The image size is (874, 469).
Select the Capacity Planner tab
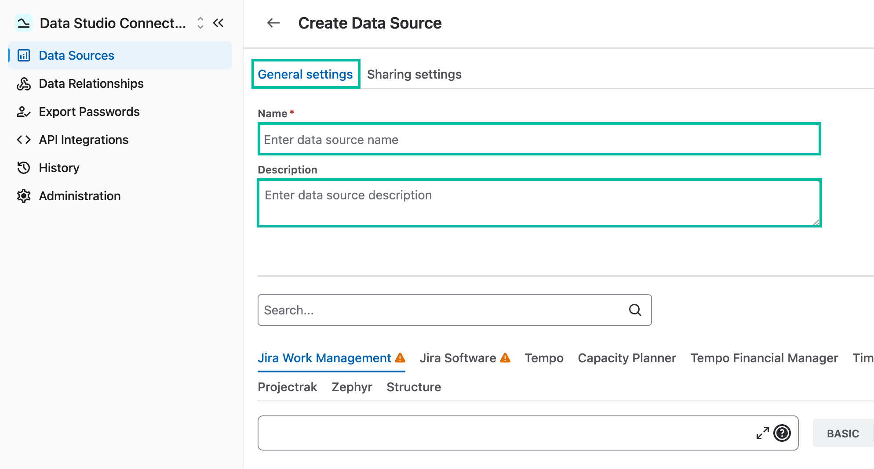click(x=627, y=358)
